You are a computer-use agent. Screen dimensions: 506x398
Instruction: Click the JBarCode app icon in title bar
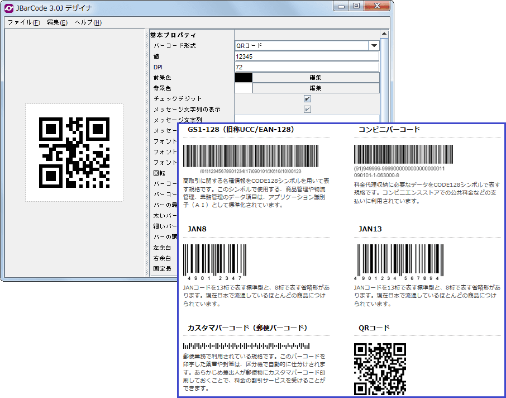(9, 8)
